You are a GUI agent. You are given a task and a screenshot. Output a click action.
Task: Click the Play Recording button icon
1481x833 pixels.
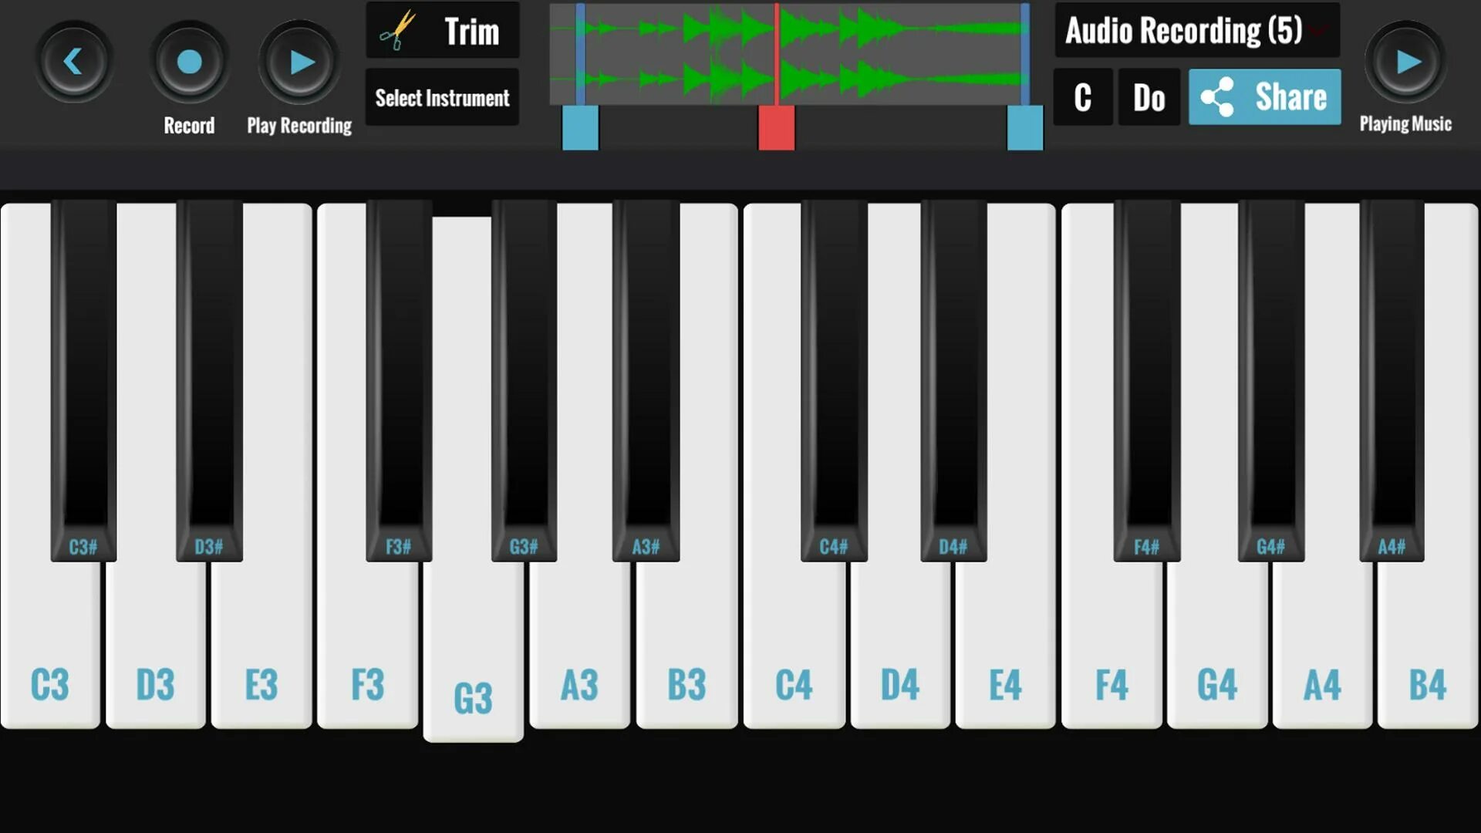pos(299,61)
